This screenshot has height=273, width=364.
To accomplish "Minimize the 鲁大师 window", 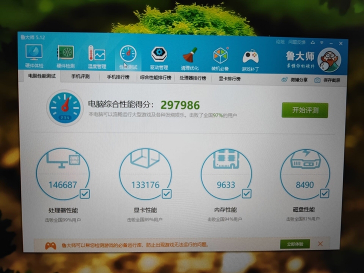I will [331, 43].
